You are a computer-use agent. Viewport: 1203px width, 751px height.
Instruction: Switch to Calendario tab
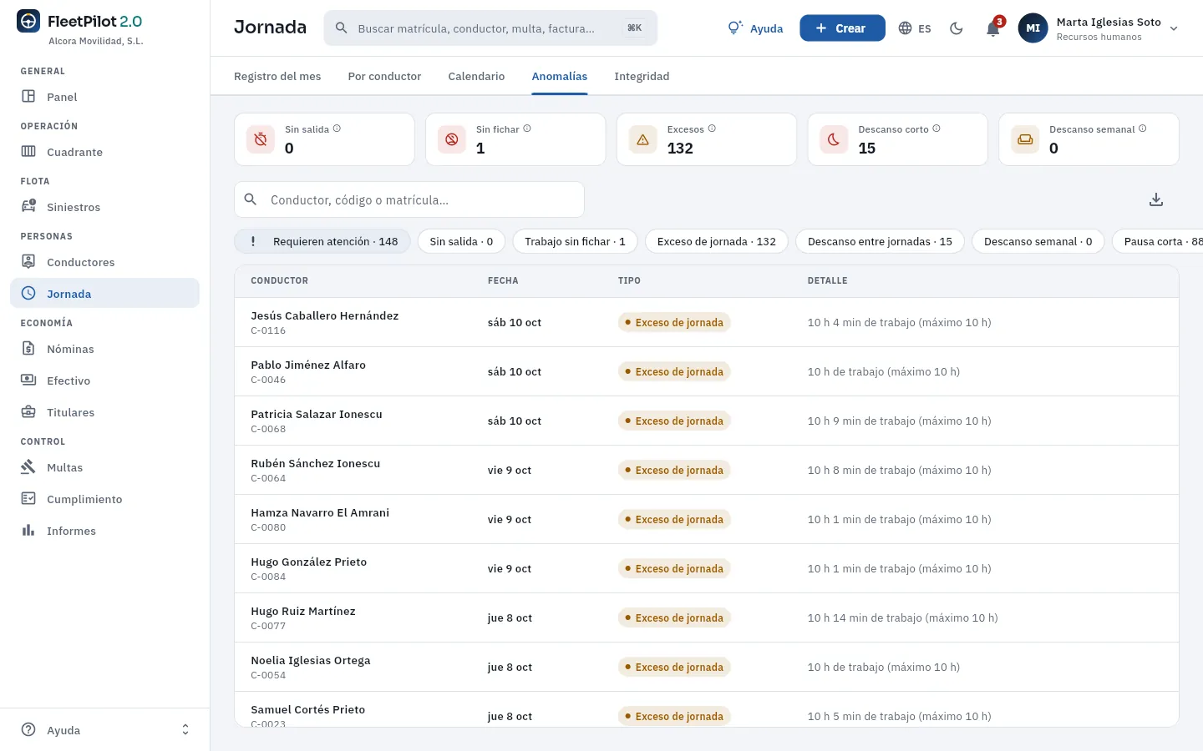click(x=476, y=76)
